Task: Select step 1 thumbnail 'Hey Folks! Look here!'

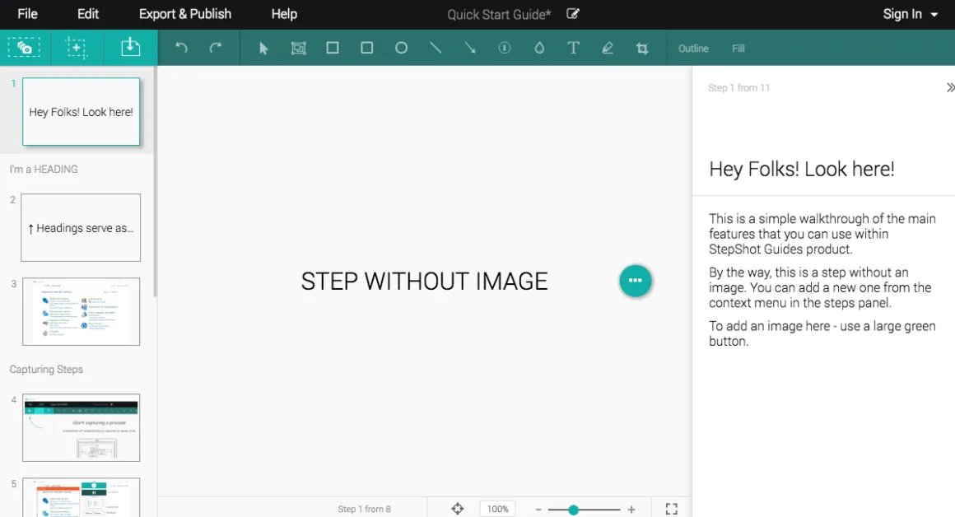Action: 81,111
